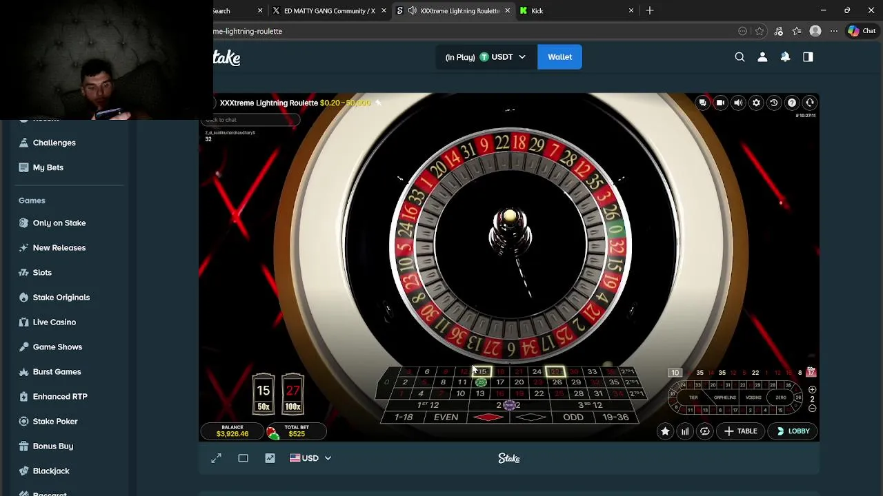Open Enhanced RTP in the sidebar

60,397
